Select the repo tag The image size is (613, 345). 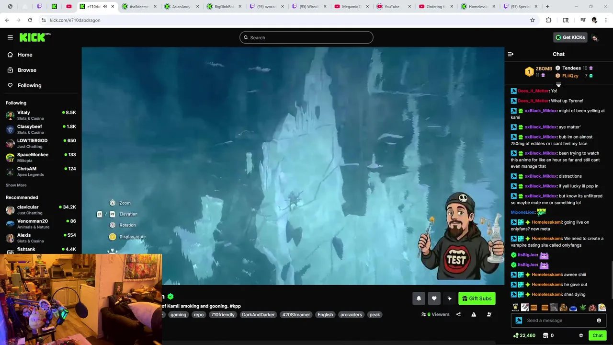coord(199,315)
